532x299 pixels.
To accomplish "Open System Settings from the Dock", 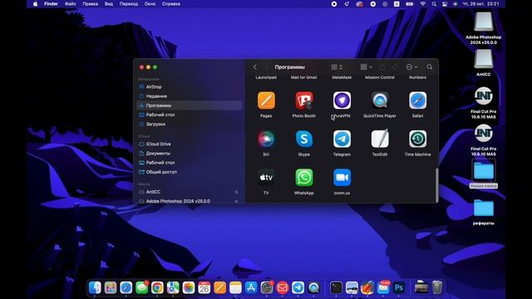I will [267, 288].
